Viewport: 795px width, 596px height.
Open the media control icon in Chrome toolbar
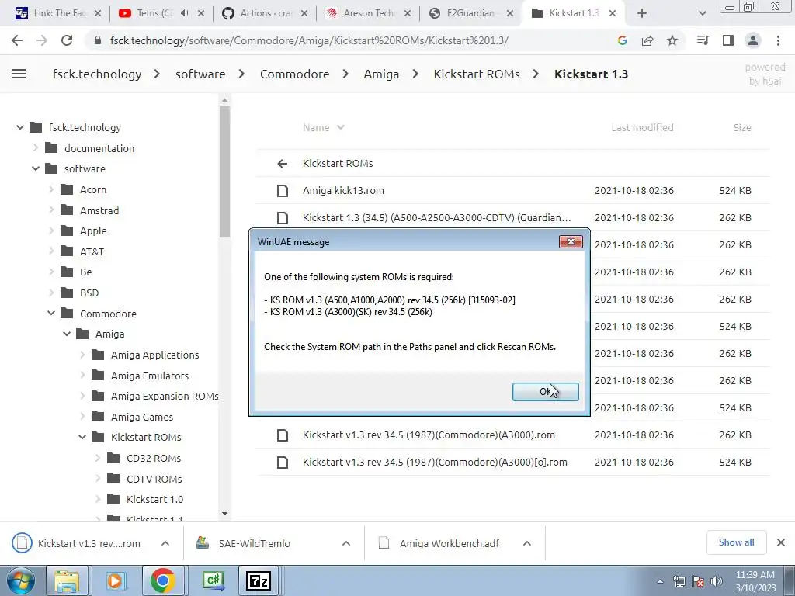[703, 40]
